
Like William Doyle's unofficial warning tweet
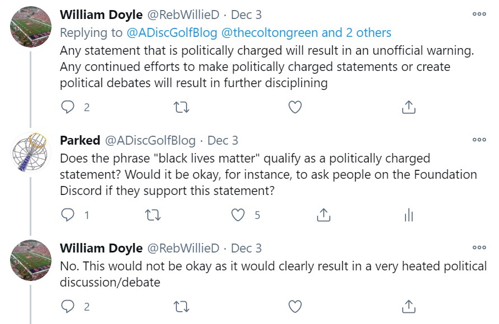click(295, 107)
